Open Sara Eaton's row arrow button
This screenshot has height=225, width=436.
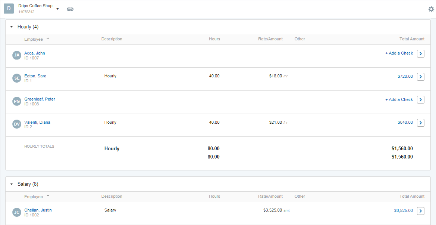[x=420, y=77]
